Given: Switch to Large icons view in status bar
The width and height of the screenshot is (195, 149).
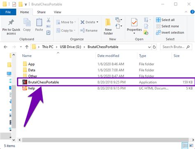Looking at the screenshot, I should click(x=191, y=146).
